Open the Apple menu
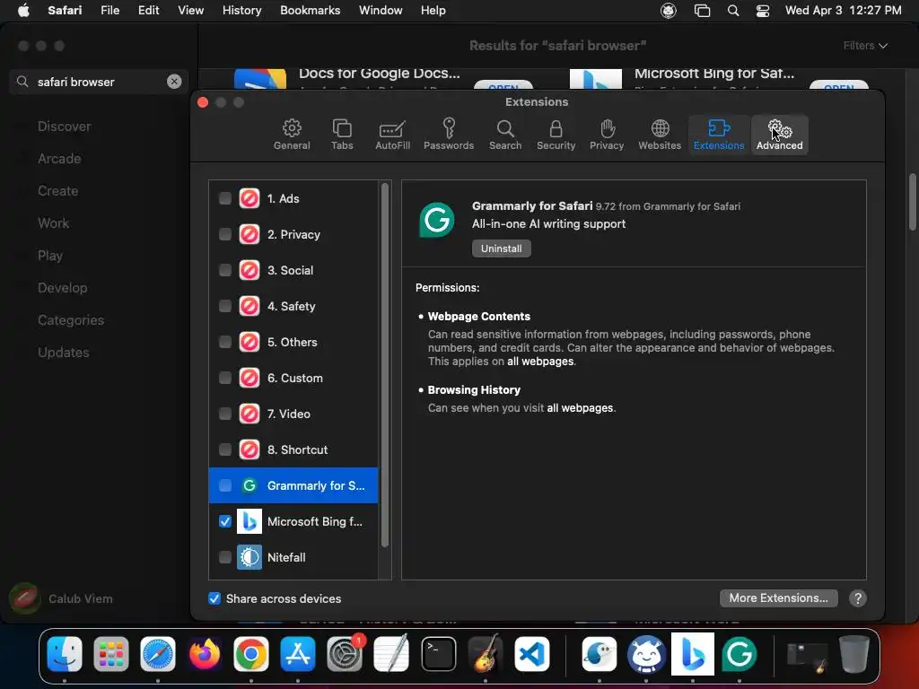Viewport: 919px width, 689px height. (x=23, y=11)
